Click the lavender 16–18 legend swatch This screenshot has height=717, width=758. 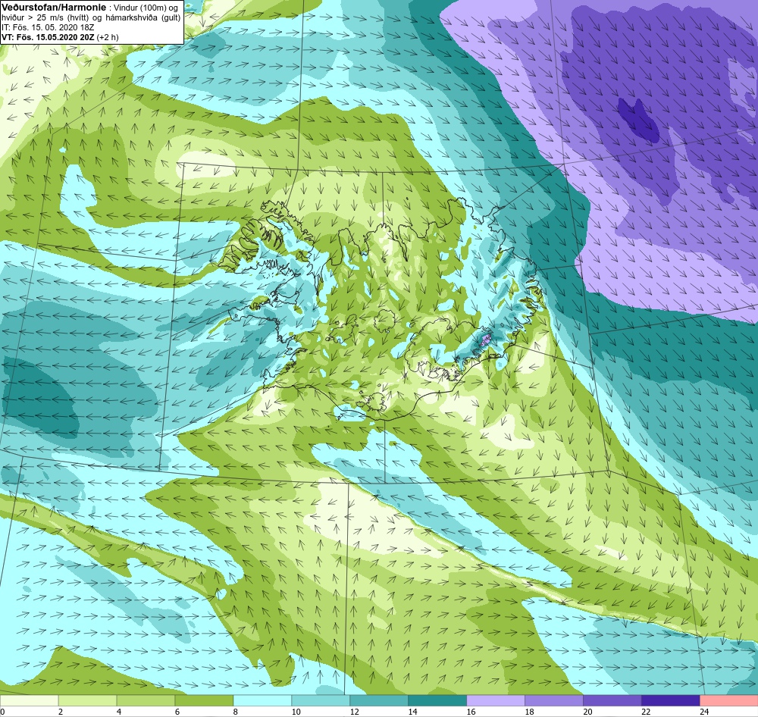click(496, 701)
